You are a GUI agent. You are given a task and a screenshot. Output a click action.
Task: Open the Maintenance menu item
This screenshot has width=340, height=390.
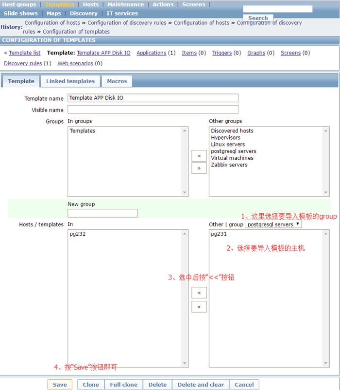coord(125,4)
